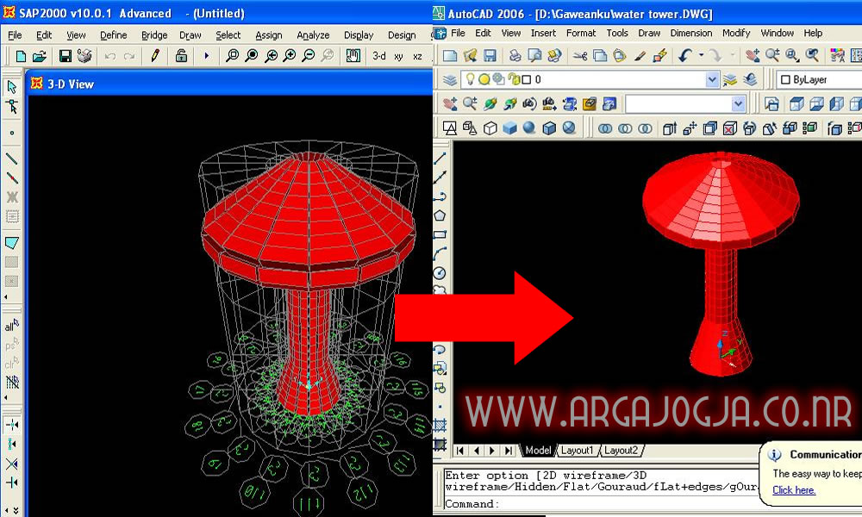Activate the Pan hand tool in SAP2000

[x=353, y=55]
